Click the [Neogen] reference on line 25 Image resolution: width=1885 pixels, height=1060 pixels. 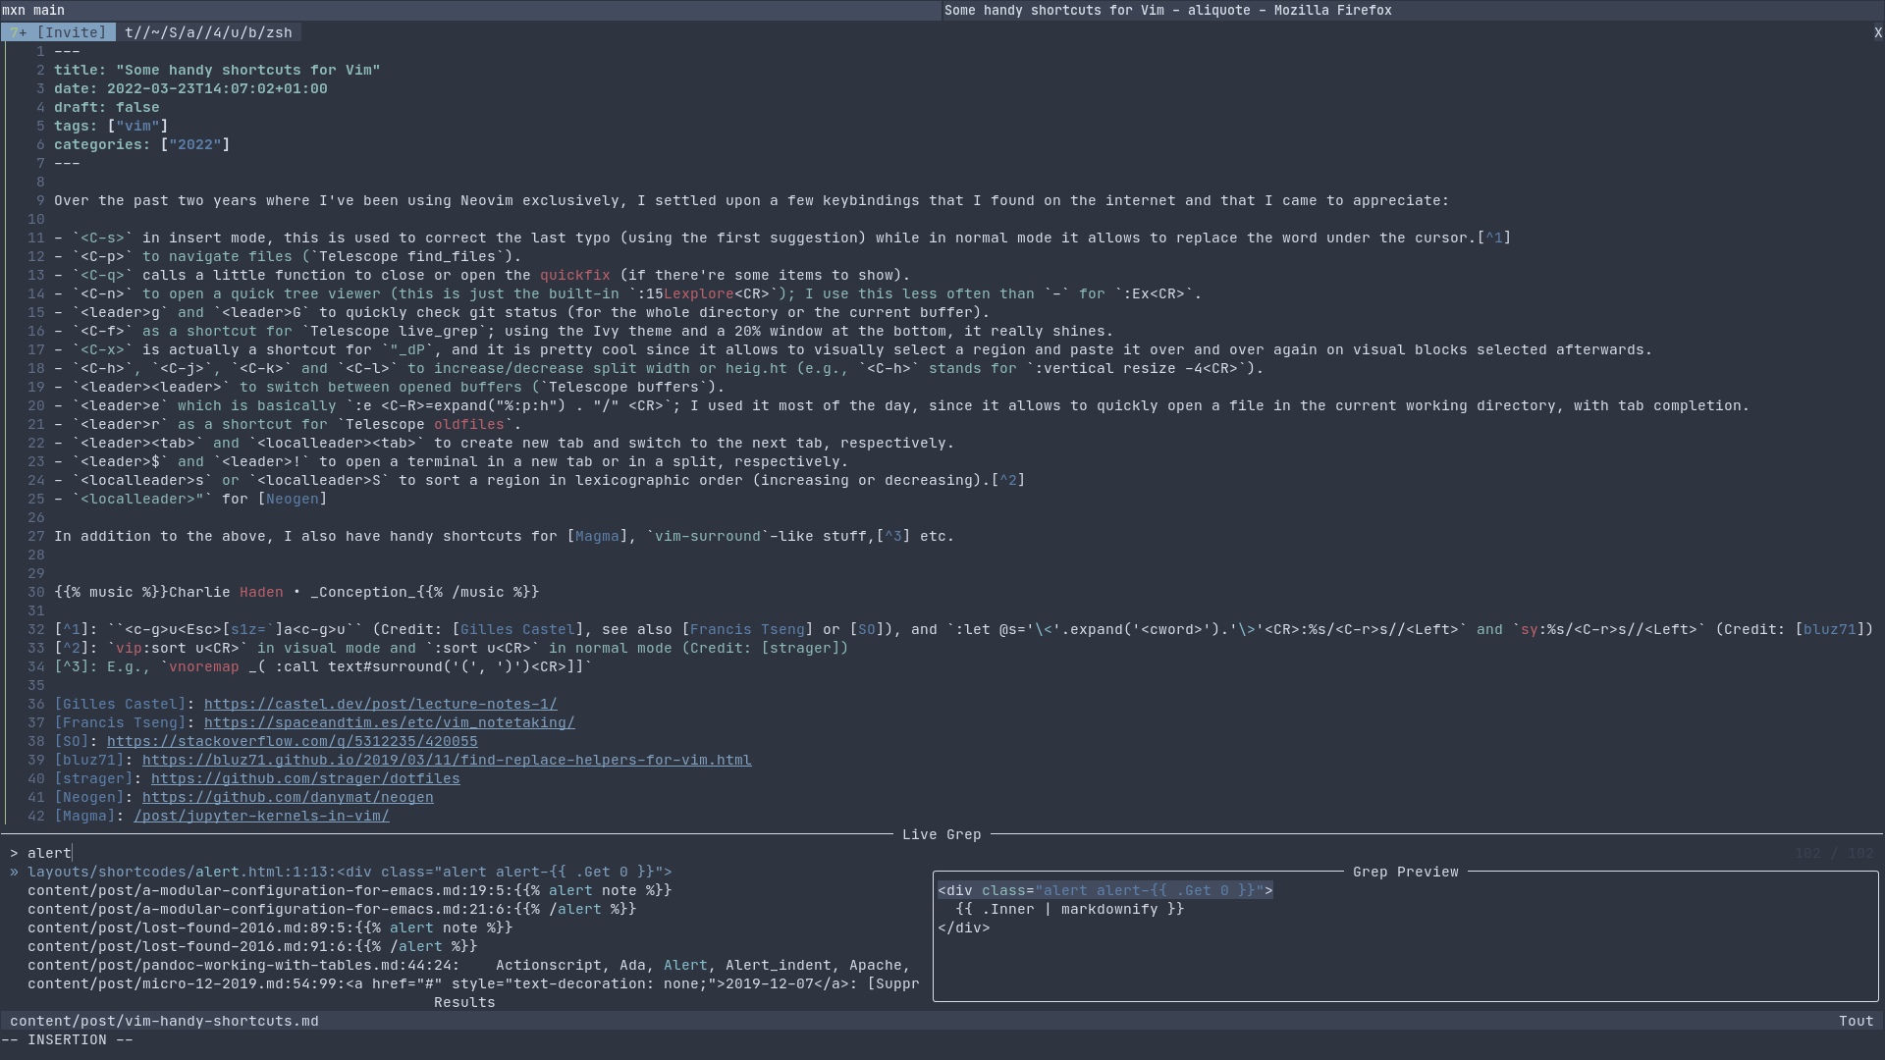coord(293,499)
